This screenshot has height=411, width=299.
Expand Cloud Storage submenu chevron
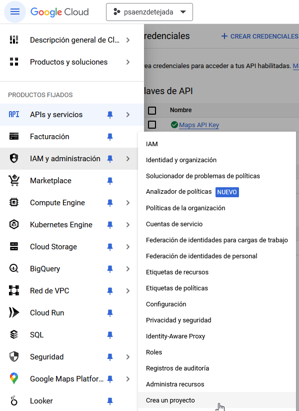click(x=128, y=247)
